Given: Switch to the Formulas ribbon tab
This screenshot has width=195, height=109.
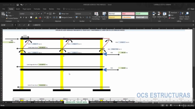Looking at the screenshot, I should (x=37, y=9).
